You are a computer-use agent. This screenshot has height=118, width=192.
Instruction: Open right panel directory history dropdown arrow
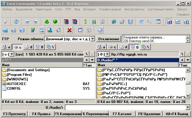(188, 60)
